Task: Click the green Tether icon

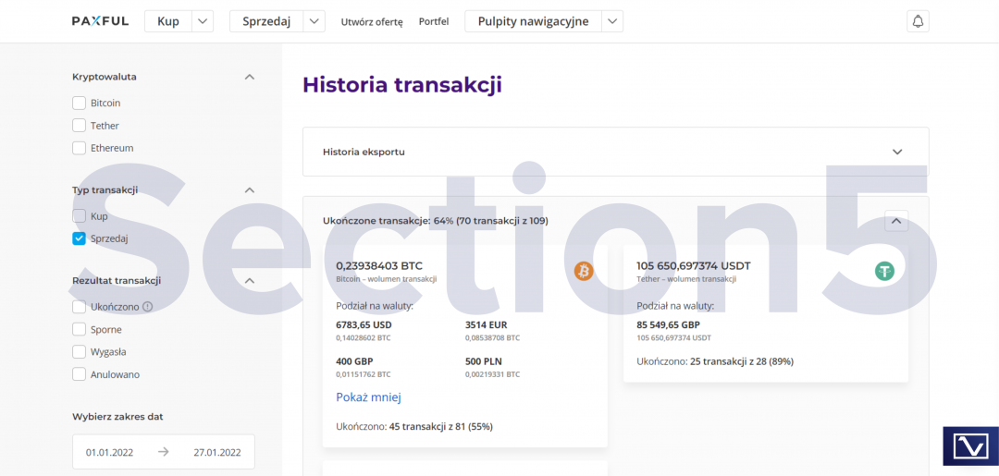Action: pos(885,271)
